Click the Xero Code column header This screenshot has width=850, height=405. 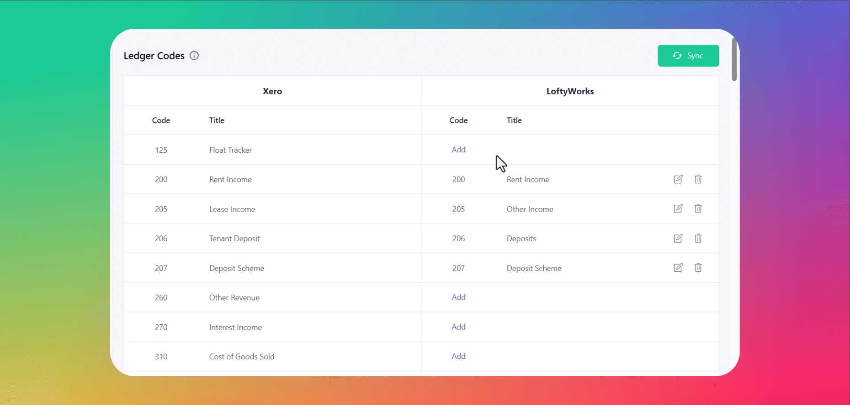tap(161, 120)
